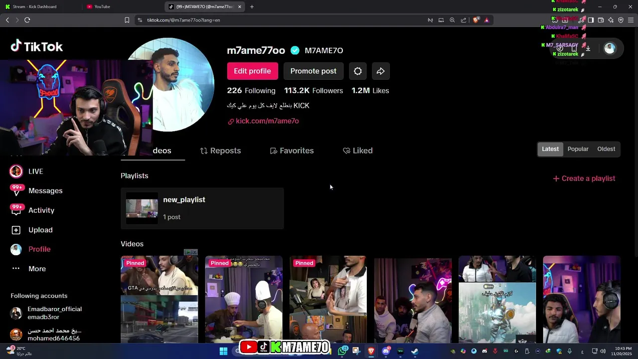View the 226 Following list
Viewport: 638px width, 359px height.
251,91
